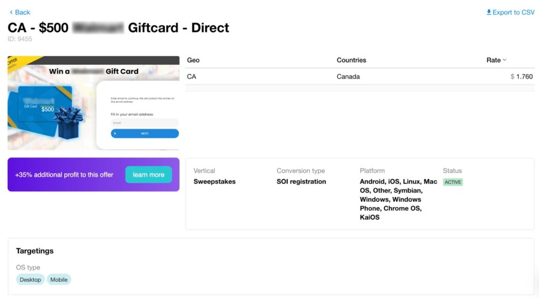Sort by Countries column header
Image resolution: width=539 pixels, height=299 pixels.
pyautogui.click(x=351, y=60)
